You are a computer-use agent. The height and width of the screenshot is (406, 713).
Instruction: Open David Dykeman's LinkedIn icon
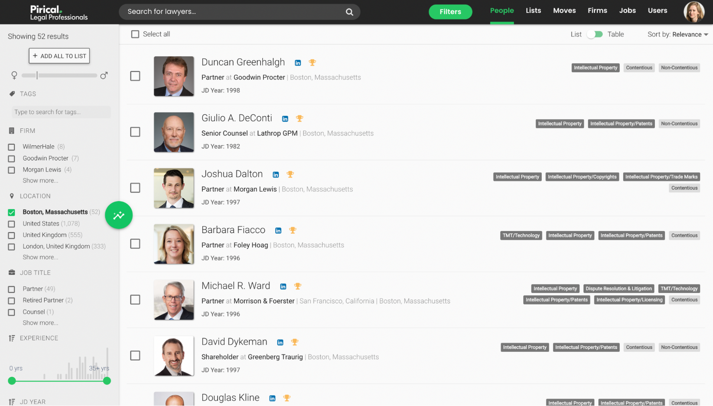coord(280,343)
